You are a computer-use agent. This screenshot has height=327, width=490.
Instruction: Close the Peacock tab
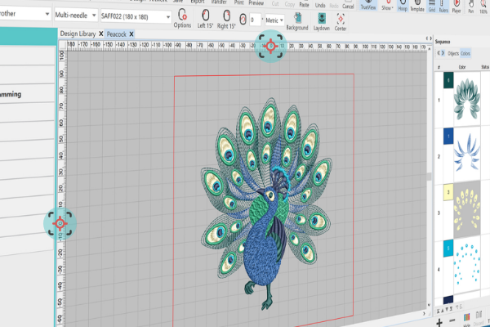pyautogui.click(x=131, y=34)
